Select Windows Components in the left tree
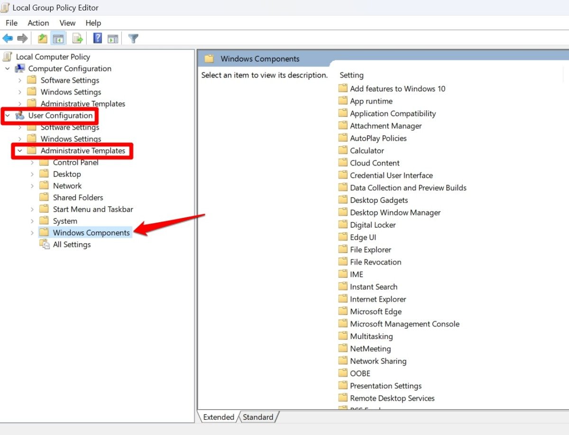Viewport: 569px width, 435px height. pos(91,233)
